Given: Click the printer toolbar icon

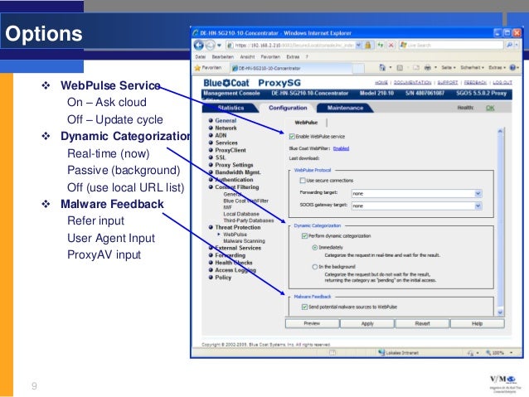Looking at the screenshot, I should point(428,68).
